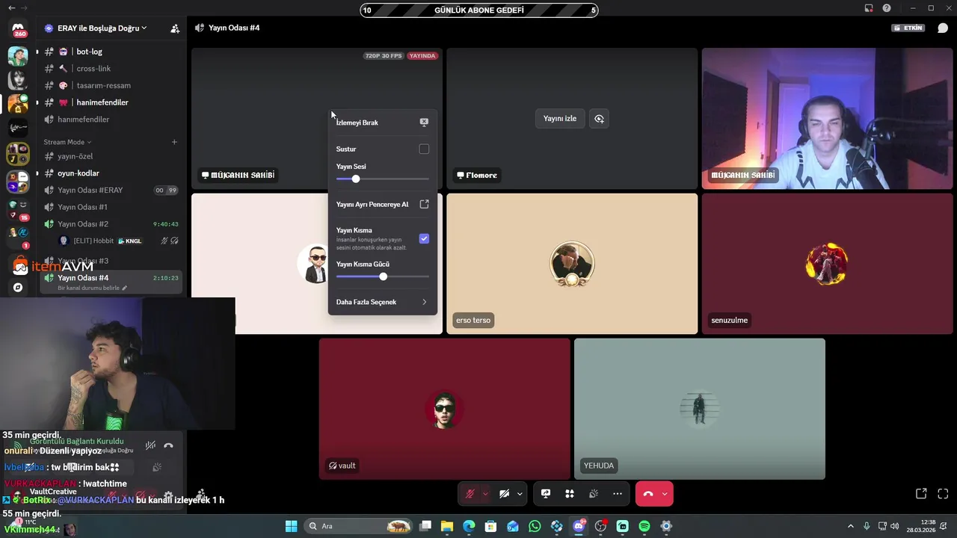
Task: Open the dropdown next to the hang-up button
Action: 665,494
